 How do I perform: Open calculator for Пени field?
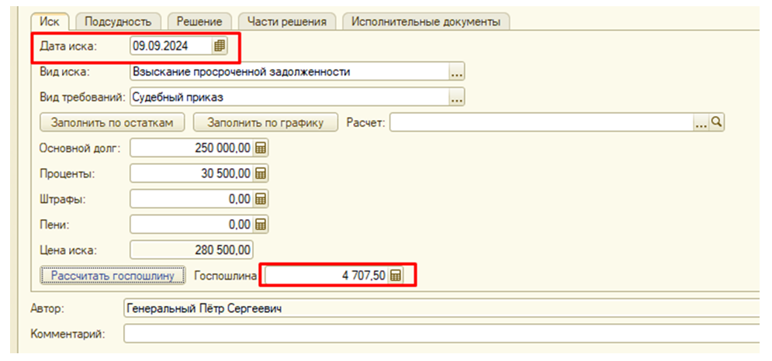pyautogui.click(x=261, y=225)
